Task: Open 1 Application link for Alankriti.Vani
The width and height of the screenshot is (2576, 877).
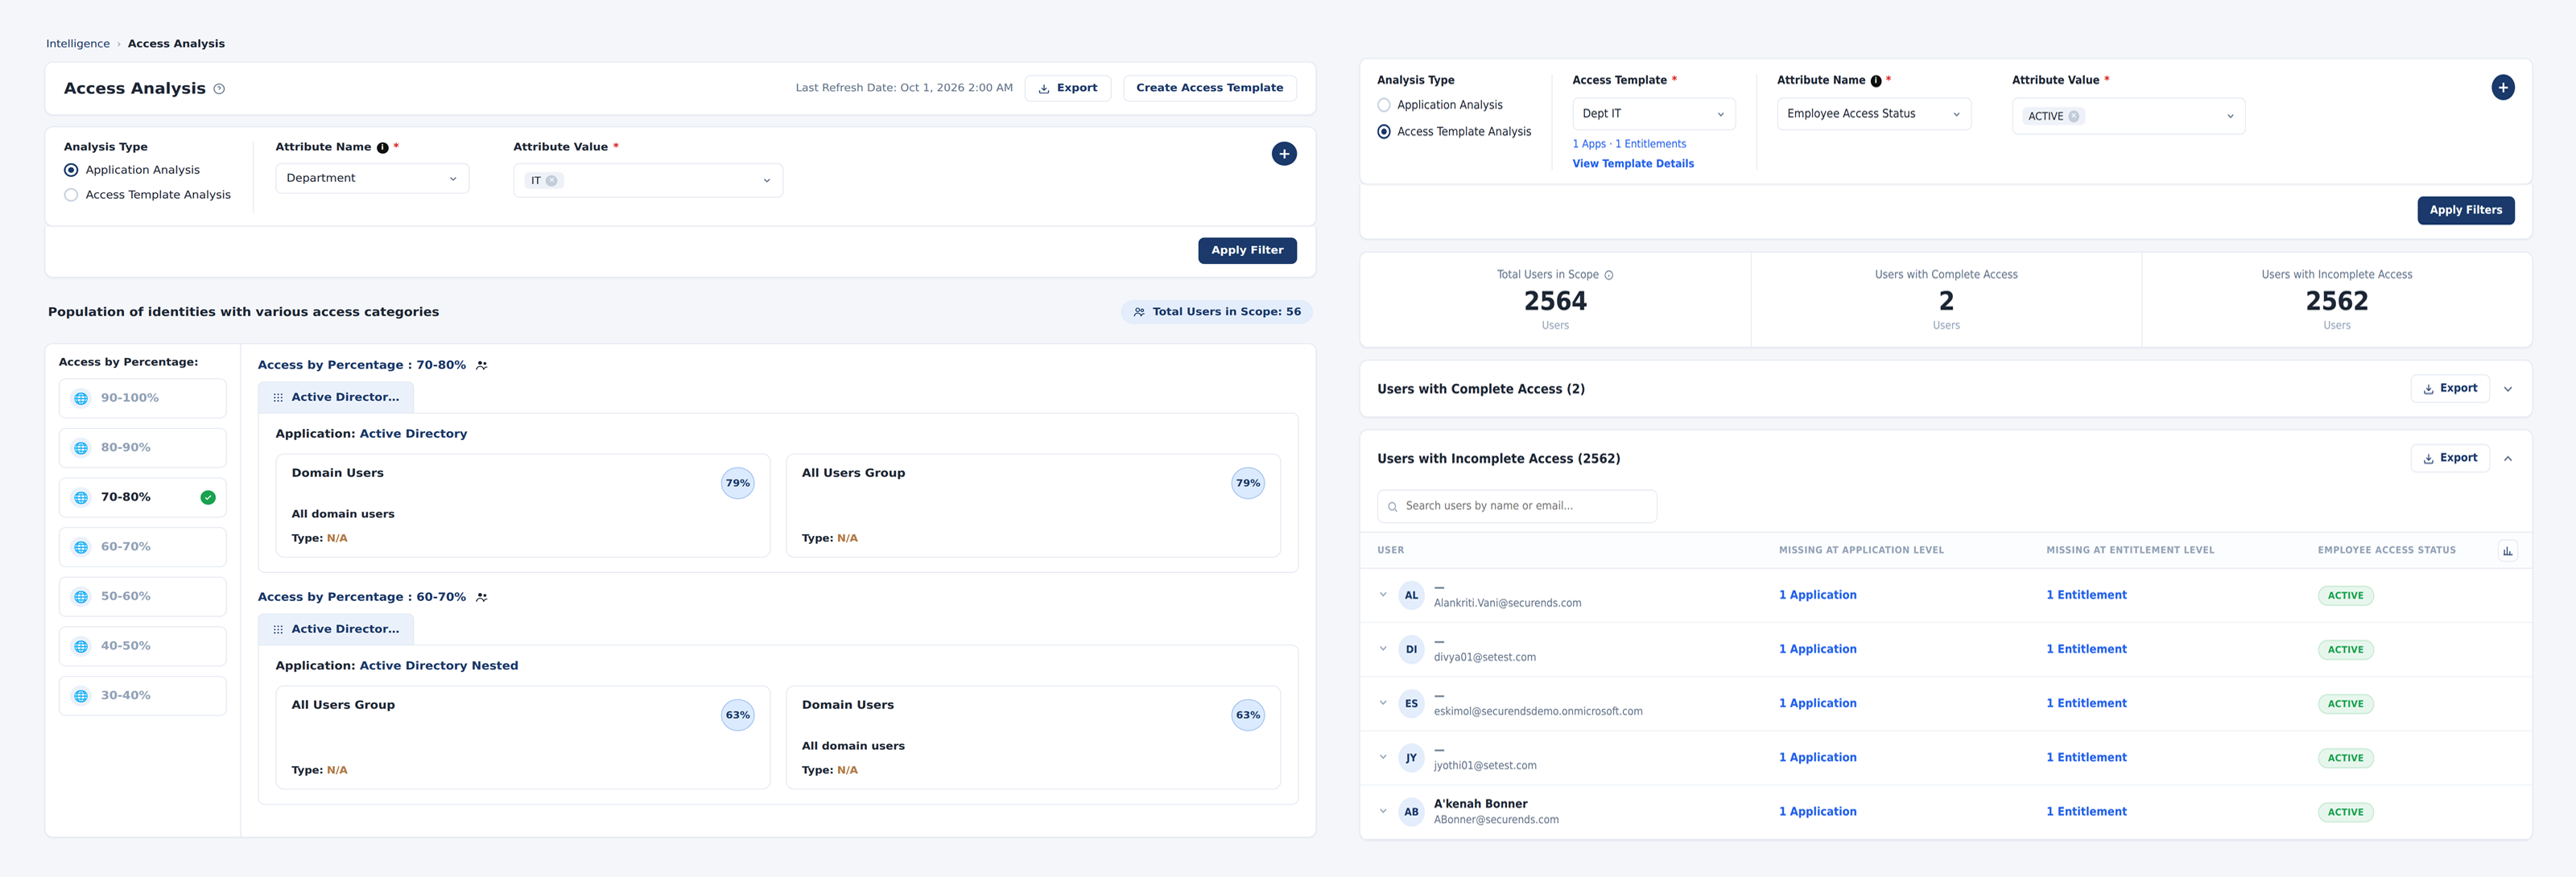Action: click(x=1817, y=596)
